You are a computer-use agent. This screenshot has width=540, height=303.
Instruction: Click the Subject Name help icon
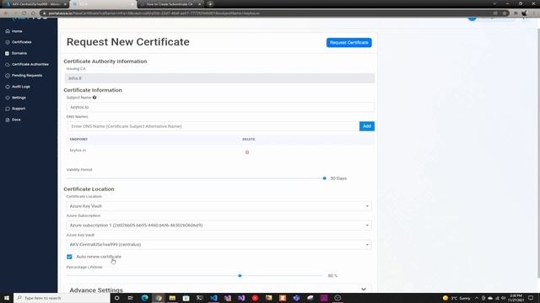[94, 98]
